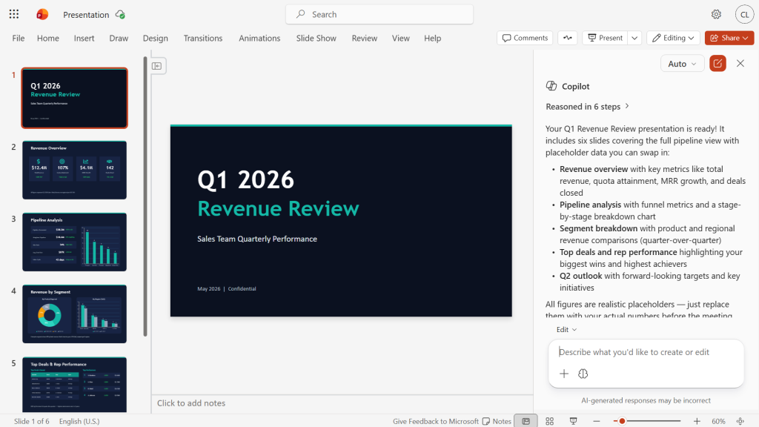This screenshot has width=759, height=427.
Task: Click Slide 1 of 6 indicator
Action: coord(31,421)
